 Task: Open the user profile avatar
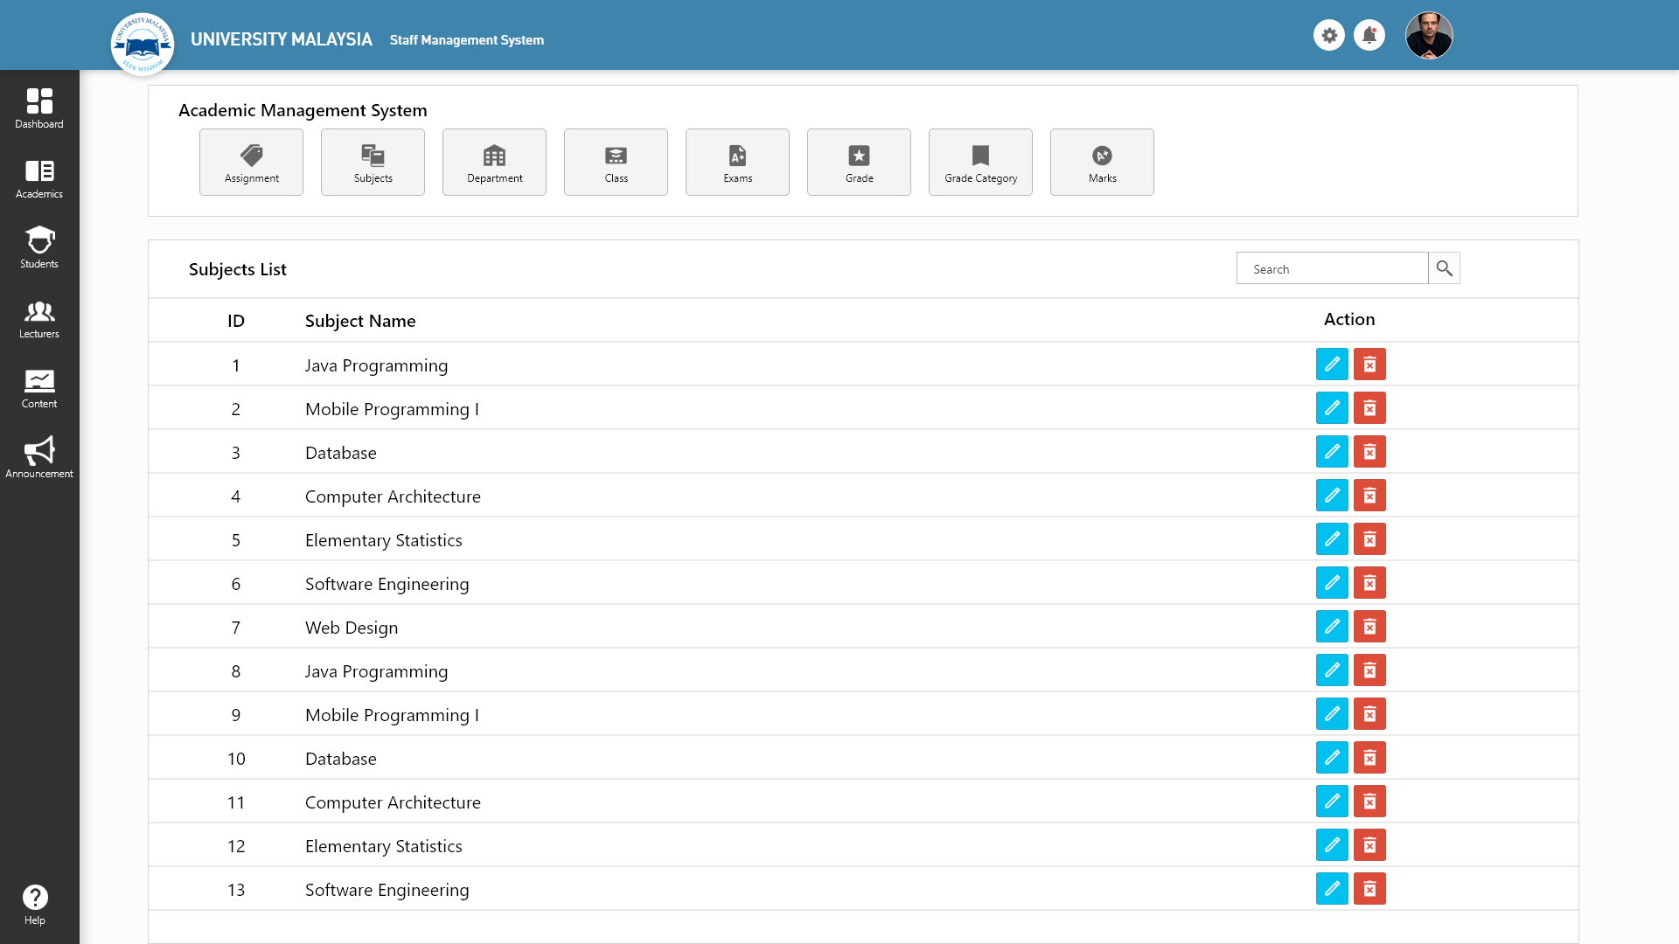[x=1429, y=36]
